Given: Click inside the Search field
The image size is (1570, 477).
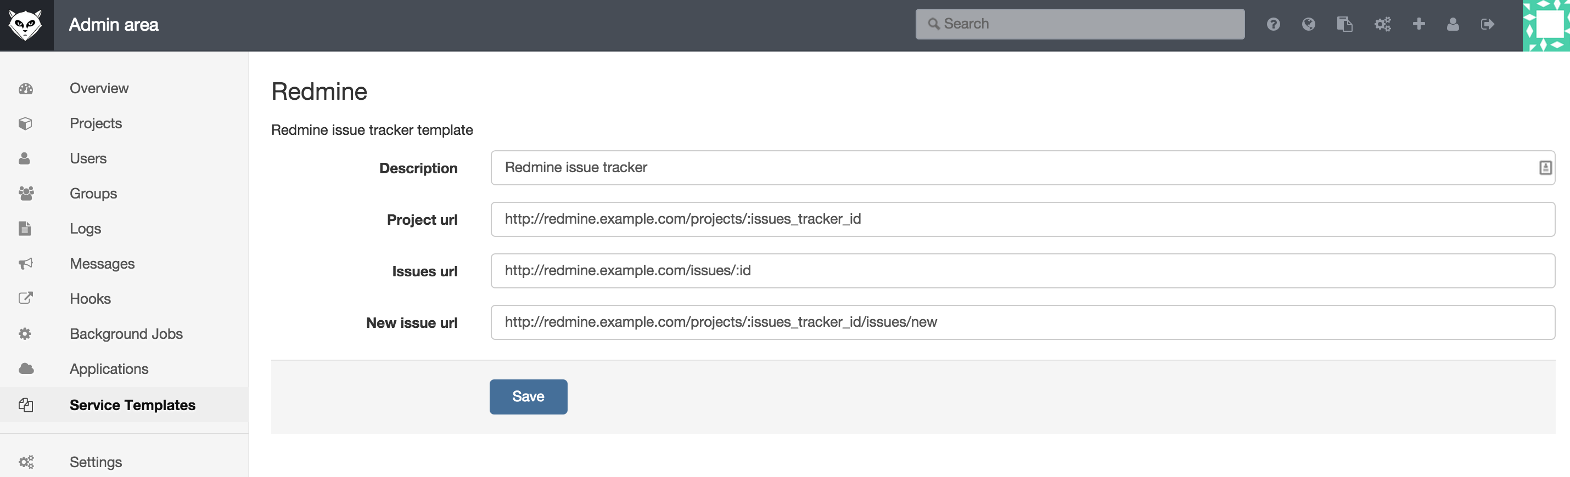Looking at the screenshot, I should (1079, 24).
